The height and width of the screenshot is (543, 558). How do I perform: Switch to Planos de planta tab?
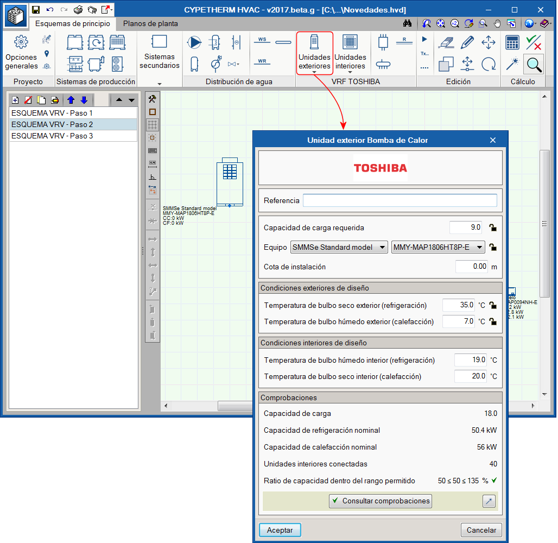(150, 24)
